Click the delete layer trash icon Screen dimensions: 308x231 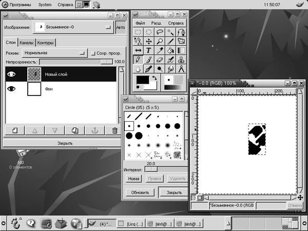(114, 130)
